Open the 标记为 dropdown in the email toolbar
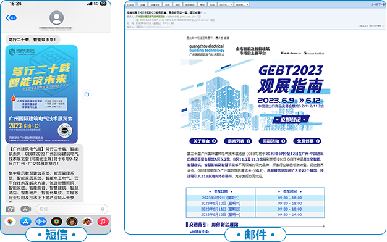The image size is (387, 242). coord(226,5)
